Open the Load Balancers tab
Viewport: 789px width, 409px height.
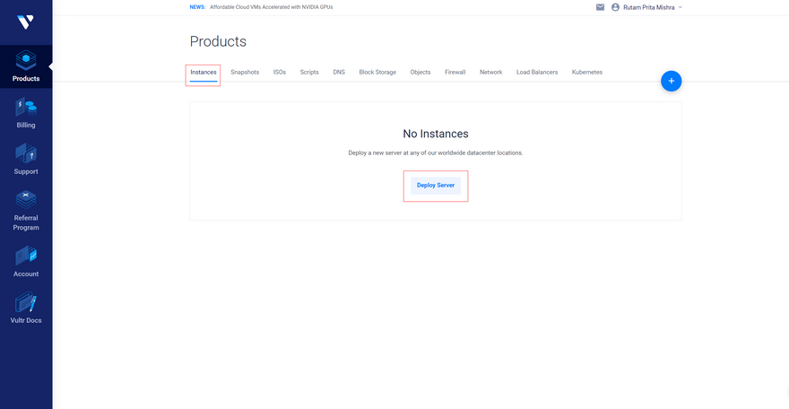[537, 72]
